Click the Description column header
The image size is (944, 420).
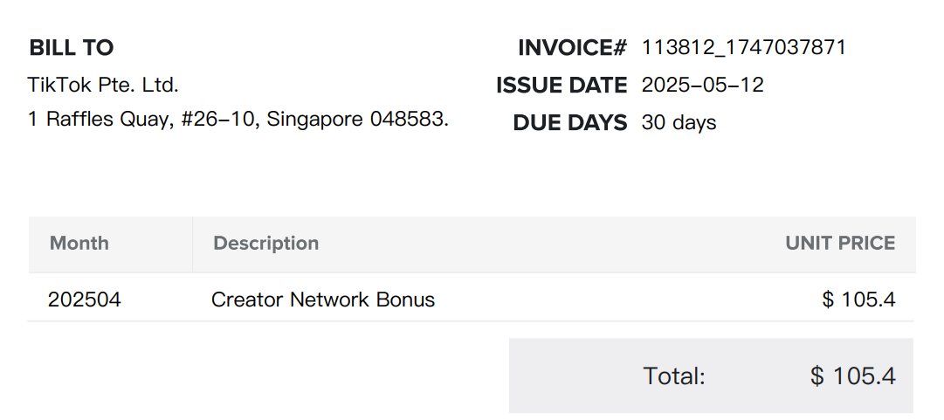pyautogui.click(x=266, y=243)
